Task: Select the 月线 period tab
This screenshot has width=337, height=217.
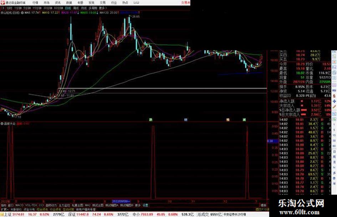Action: coord(83,8)
